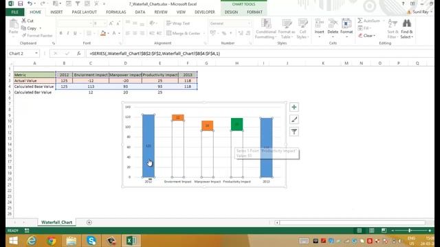
Task: Click the Copy command
Action: tap(29, 28)
